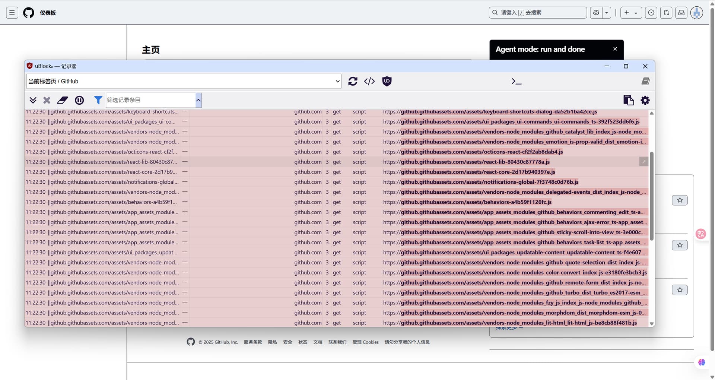
Task: Open details icon on react-lib row
Action: 643,162
